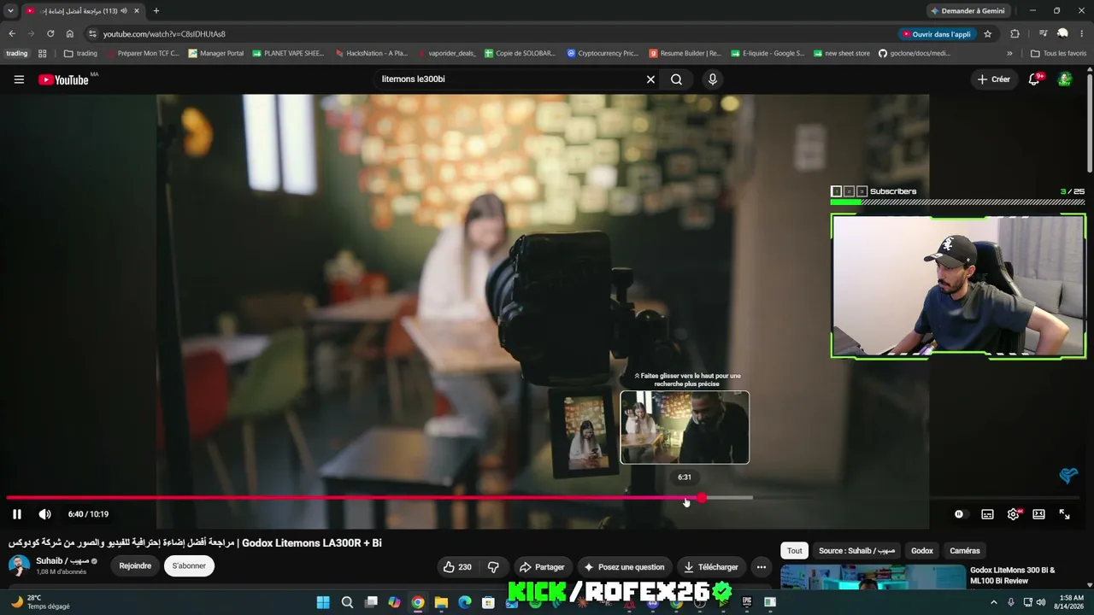Select the Caméras filter chip

click(965, 551)
